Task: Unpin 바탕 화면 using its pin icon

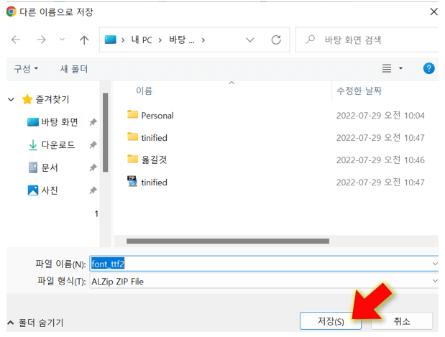Action: (93, 122)
